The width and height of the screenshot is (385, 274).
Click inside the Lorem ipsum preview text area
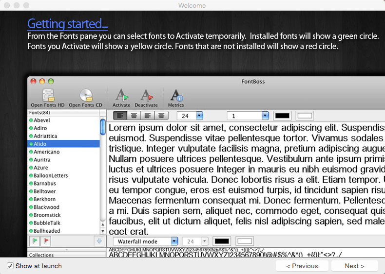pos(246,178)
